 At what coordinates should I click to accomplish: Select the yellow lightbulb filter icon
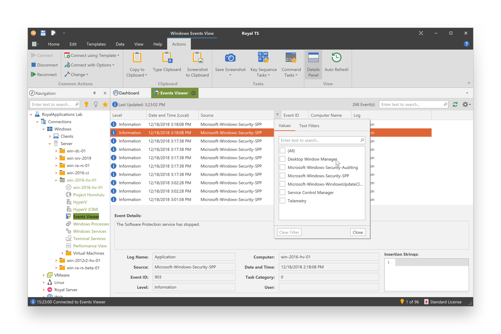[86, 104]
